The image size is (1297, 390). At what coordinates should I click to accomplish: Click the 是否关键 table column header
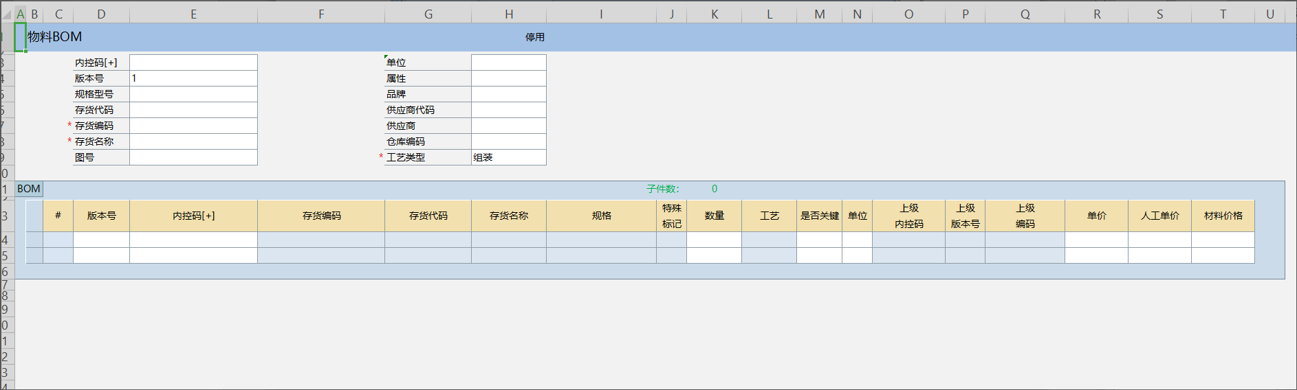click(819, 216)
